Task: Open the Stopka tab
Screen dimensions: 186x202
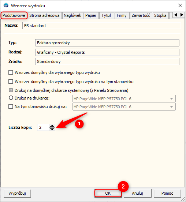Action: coord(160,15)
